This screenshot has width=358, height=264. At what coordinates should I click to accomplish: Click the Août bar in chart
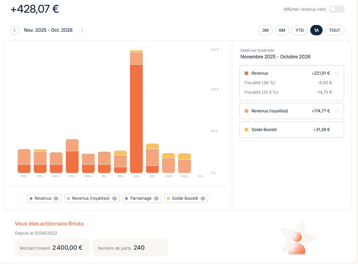pos(169,163)
